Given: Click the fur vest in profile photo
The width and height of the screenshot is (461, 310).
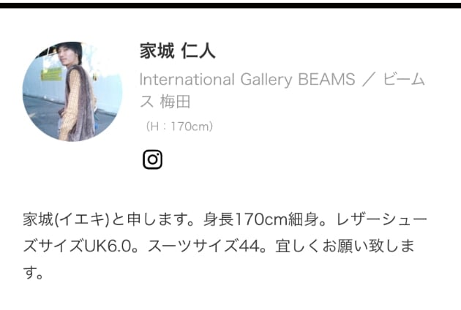Looking at the screenshot, I should (80, 103).
